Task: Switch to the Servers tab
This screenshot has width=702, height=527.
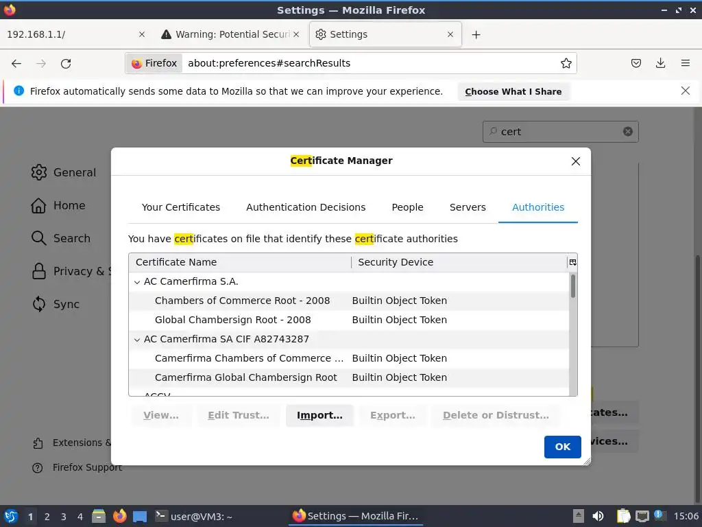Action: [468, 207]
